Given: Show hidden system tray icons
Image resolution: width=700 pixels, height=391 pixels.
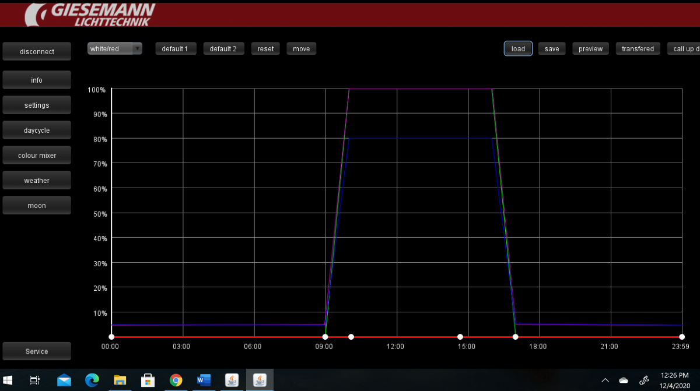Looking at the screenshot, I should pyautogui.click(x=605, y=381).
